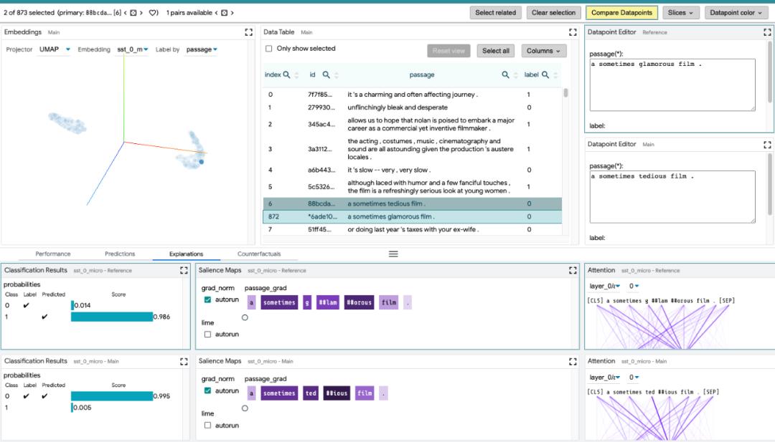Click the Compare Datapoints button
This screenshot has height=442, width=775.
(621, 13)
